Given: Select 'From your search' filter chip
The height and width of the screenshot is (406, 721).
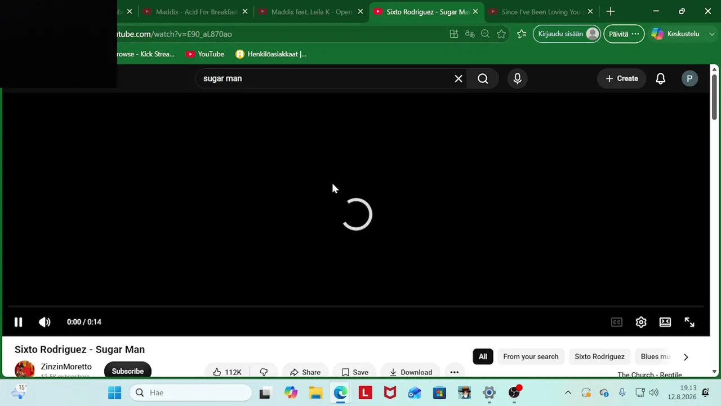Looking at the screenshot, I should [x=531, y=356].
